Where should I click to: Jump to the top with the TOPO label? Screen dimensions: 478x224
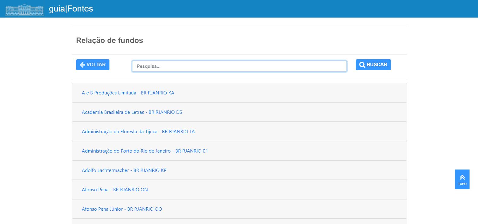pos(462,184)
